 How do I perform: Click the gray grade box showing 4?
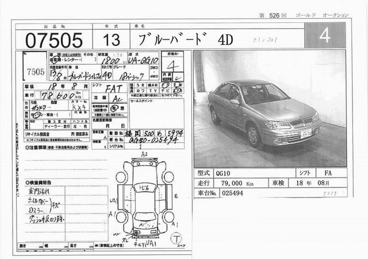click(325, 36)
